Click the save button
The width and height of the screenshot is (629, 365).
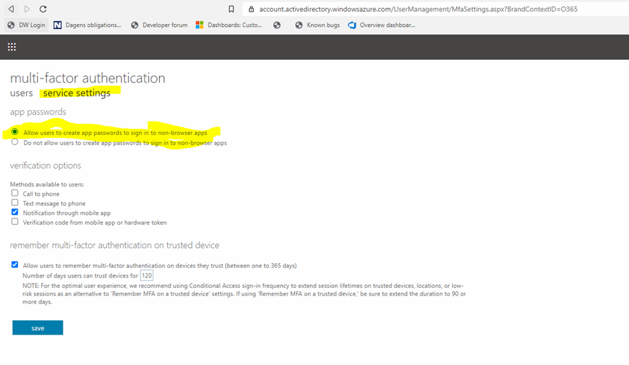pos(38,328)
